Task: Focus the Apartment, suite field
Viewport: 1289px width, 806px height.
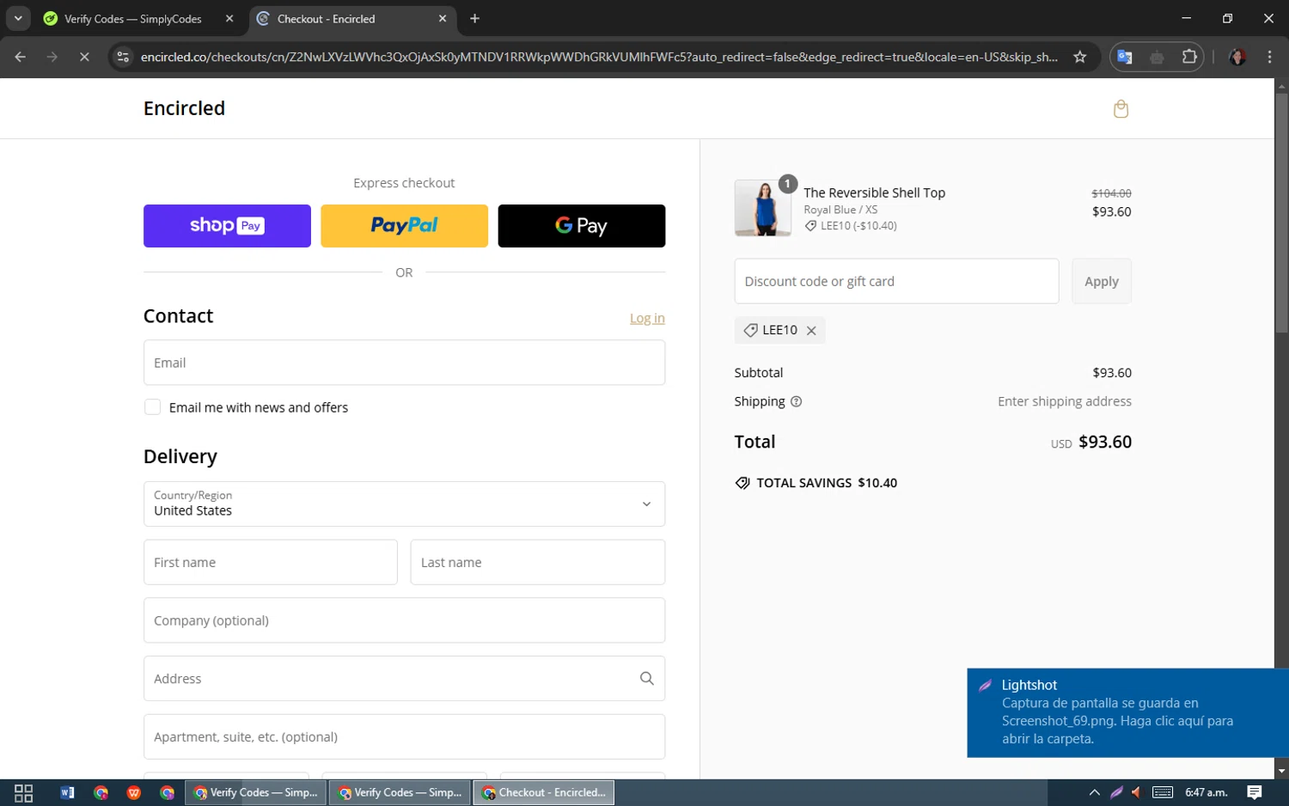Action: point(404,736)
